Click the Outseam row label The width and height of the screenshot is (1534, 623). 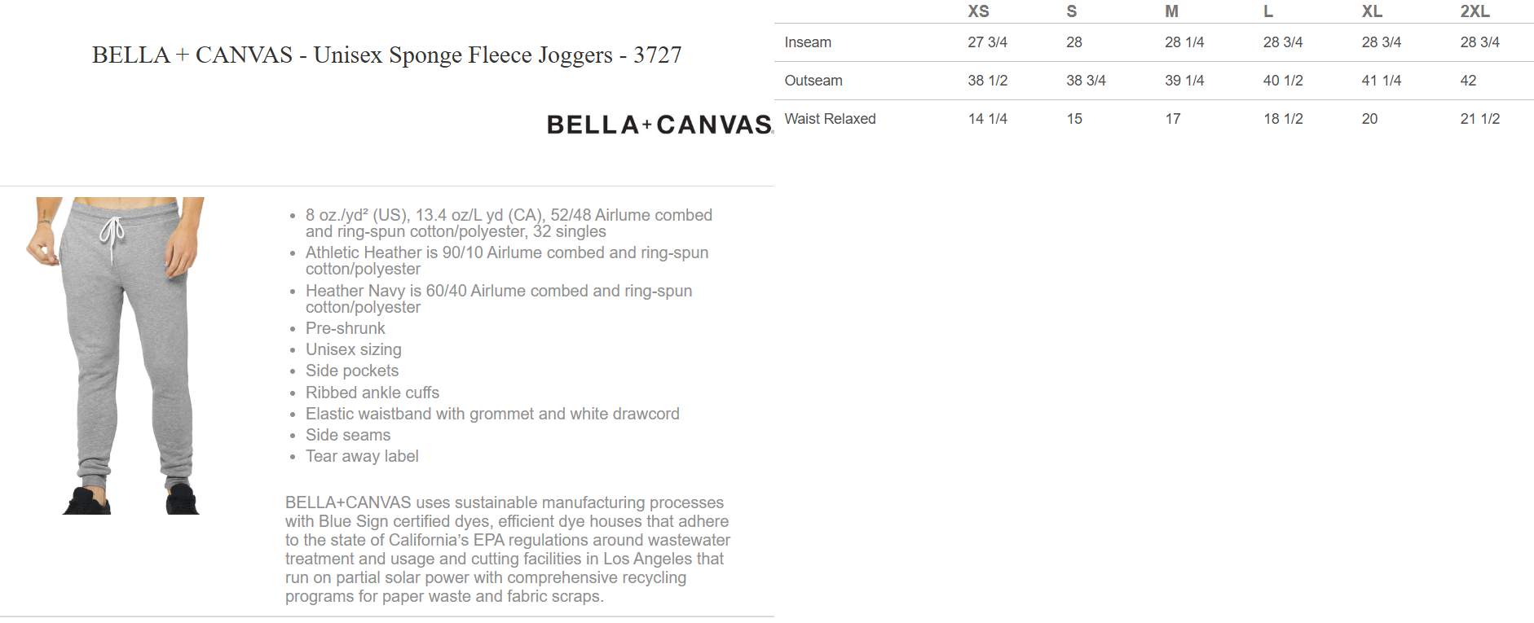pyautogui.click(x=813, y=81)
